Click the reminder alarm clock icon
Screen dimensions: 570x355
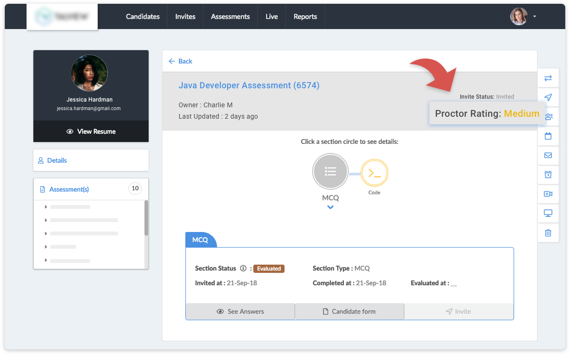(548, 175)
